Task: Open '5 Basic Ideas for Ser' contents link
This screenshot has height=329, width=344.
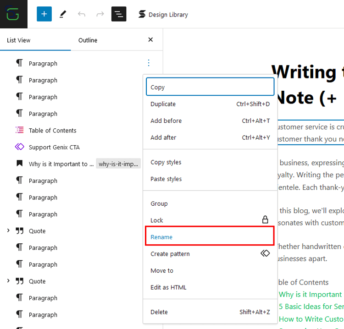Action: click(x=311, y=307)
